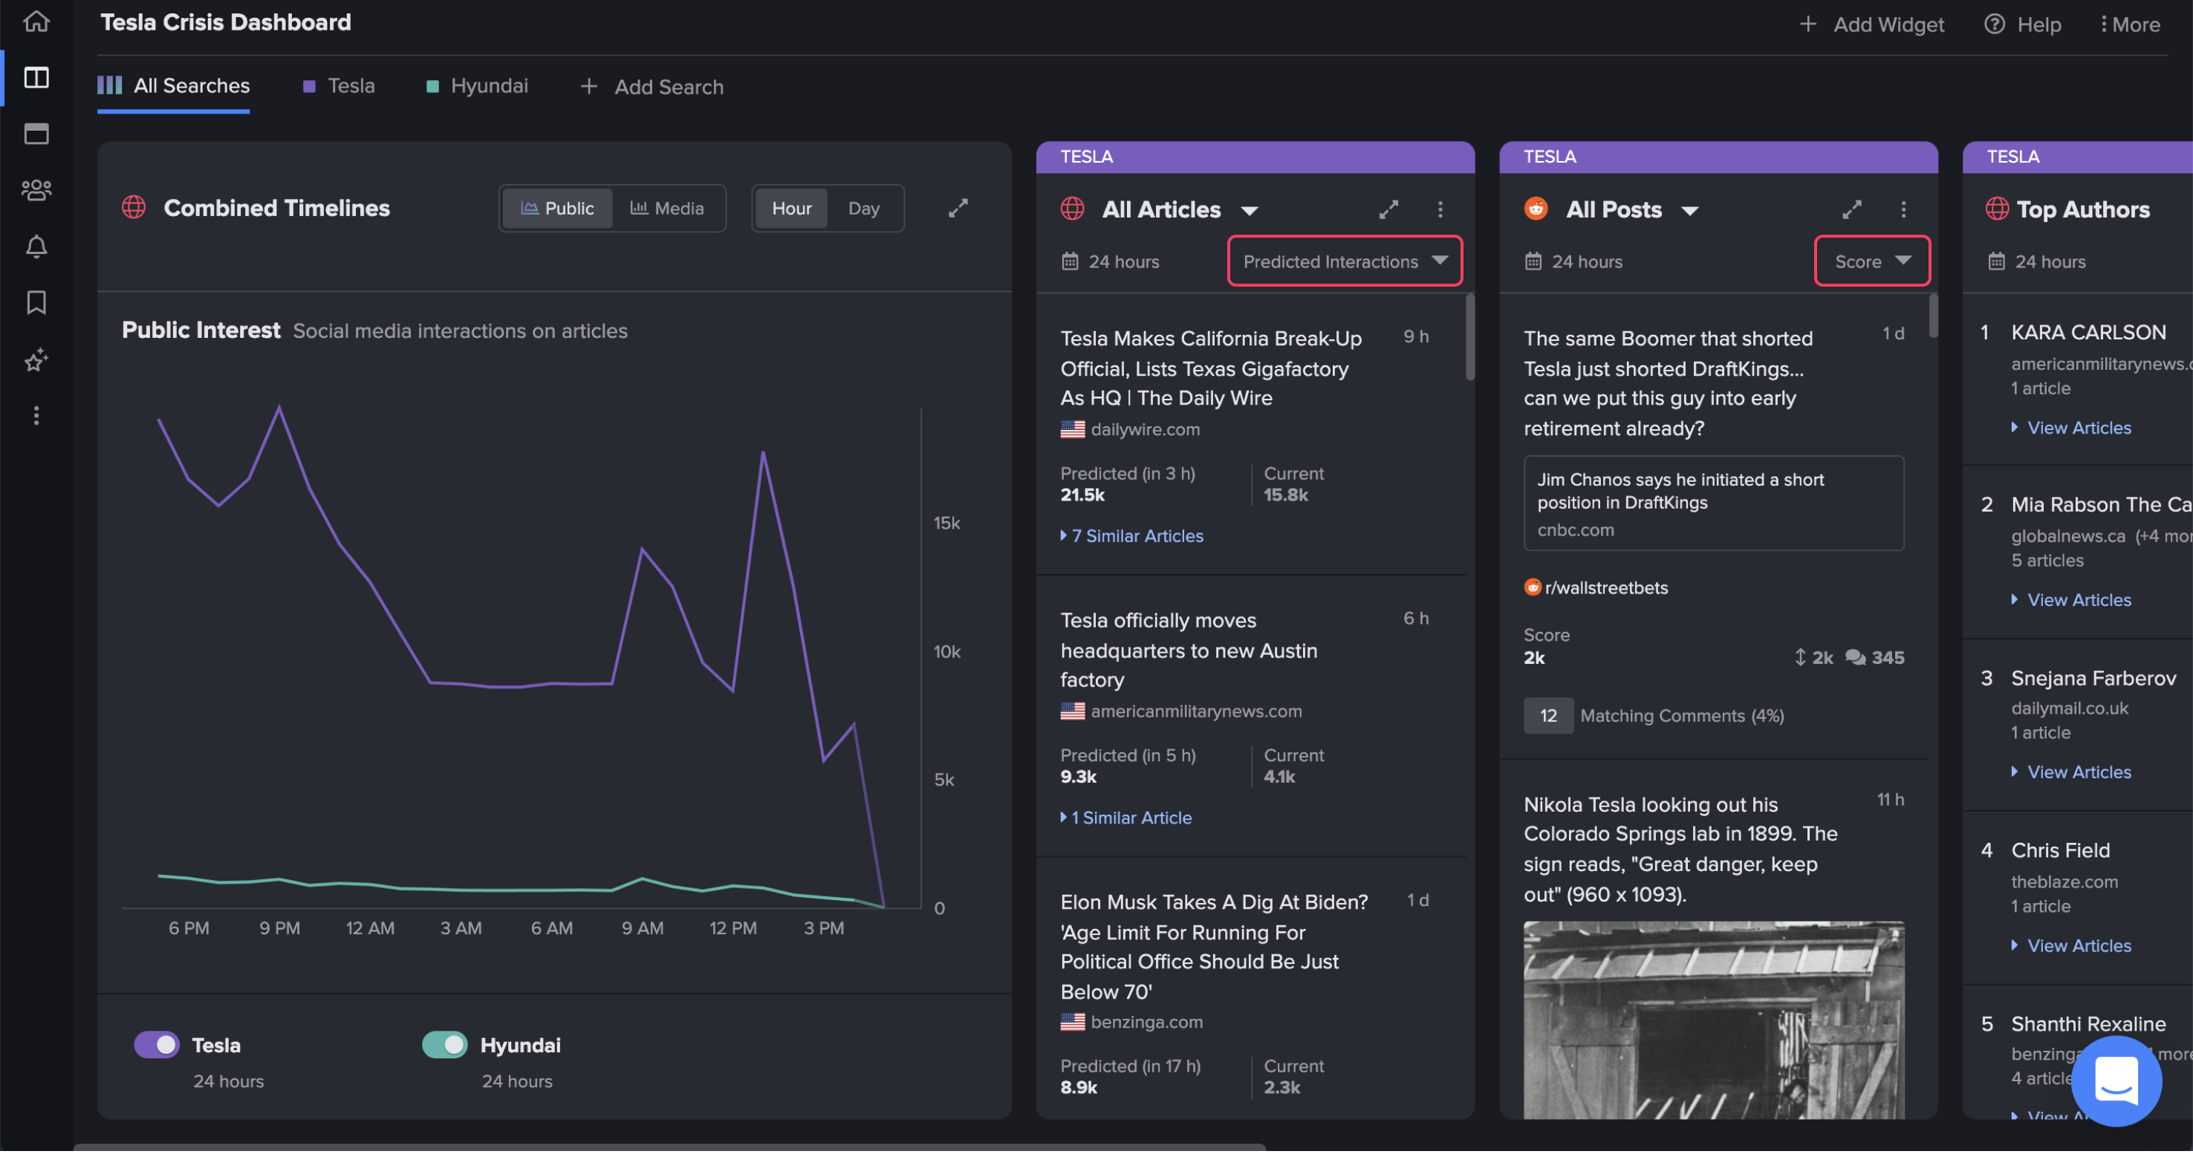Open the Predicted Interactions sort dropdown
The height and width of the screenshot is (1154, 2193).
pos(1344,261)
